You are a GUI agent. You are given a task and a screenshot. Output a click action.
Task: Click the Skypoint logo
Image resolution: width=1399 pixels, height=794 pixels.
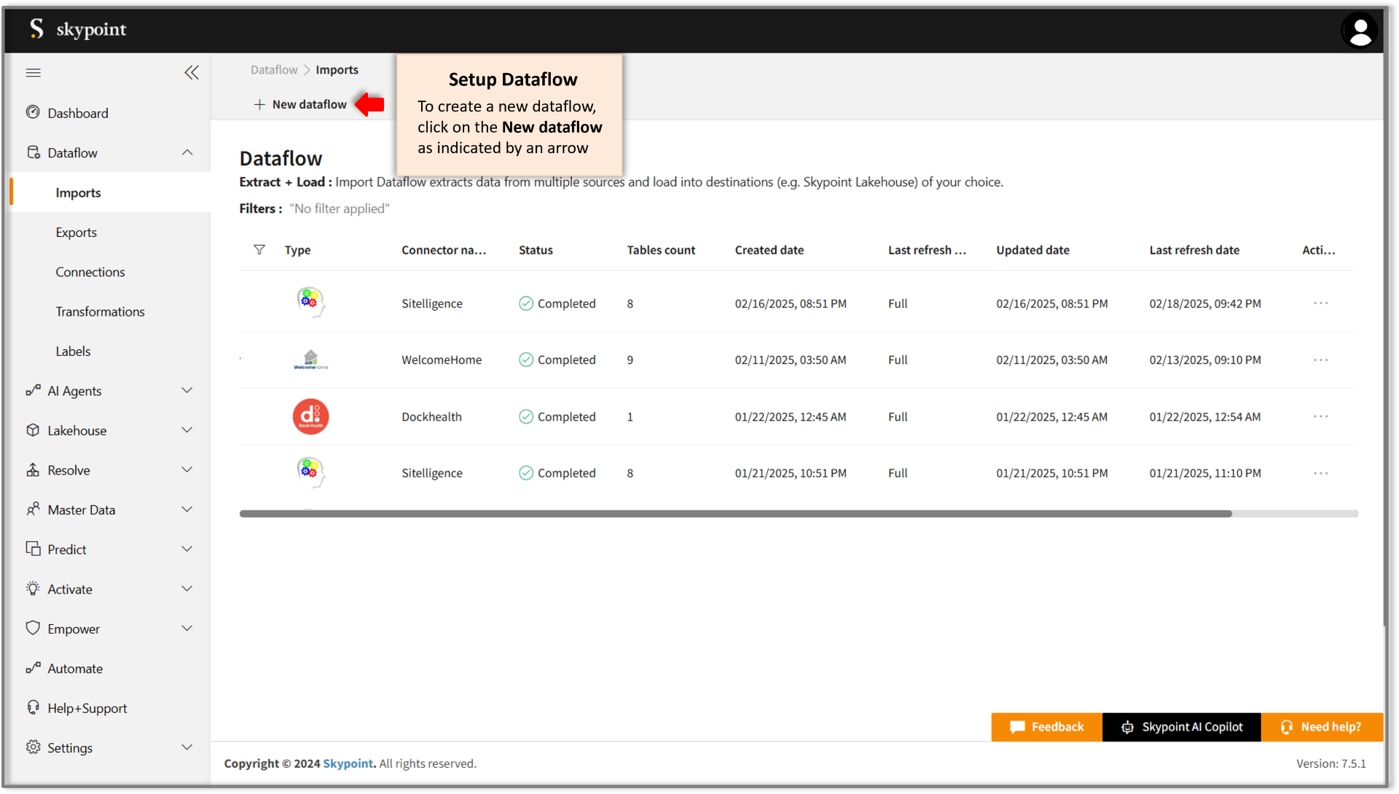point(78,29)
